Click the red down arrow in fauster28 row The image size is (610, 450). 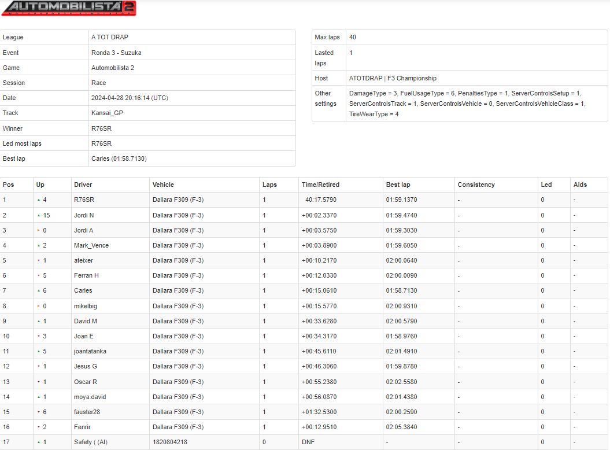(x=39, y=412)
